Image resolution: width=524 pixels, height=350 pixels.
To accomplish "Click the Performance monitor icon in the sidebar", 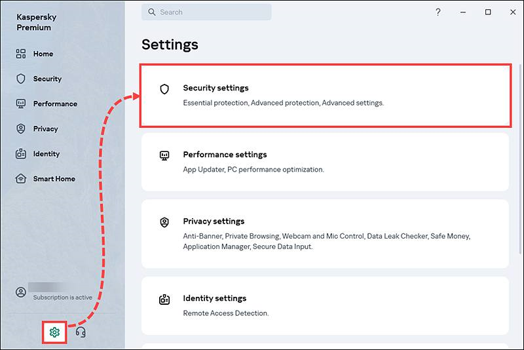I will click(21, 104).
